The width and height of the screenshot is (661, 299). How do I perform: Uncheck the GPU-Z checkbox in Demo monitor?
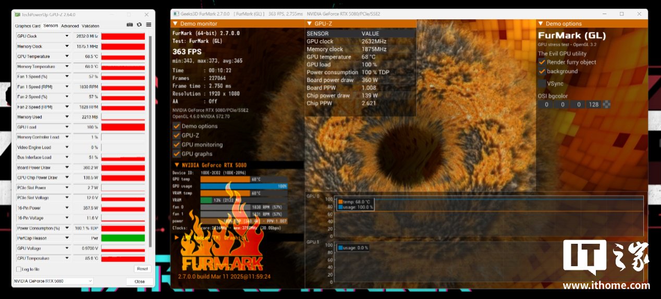coord(176,135)
